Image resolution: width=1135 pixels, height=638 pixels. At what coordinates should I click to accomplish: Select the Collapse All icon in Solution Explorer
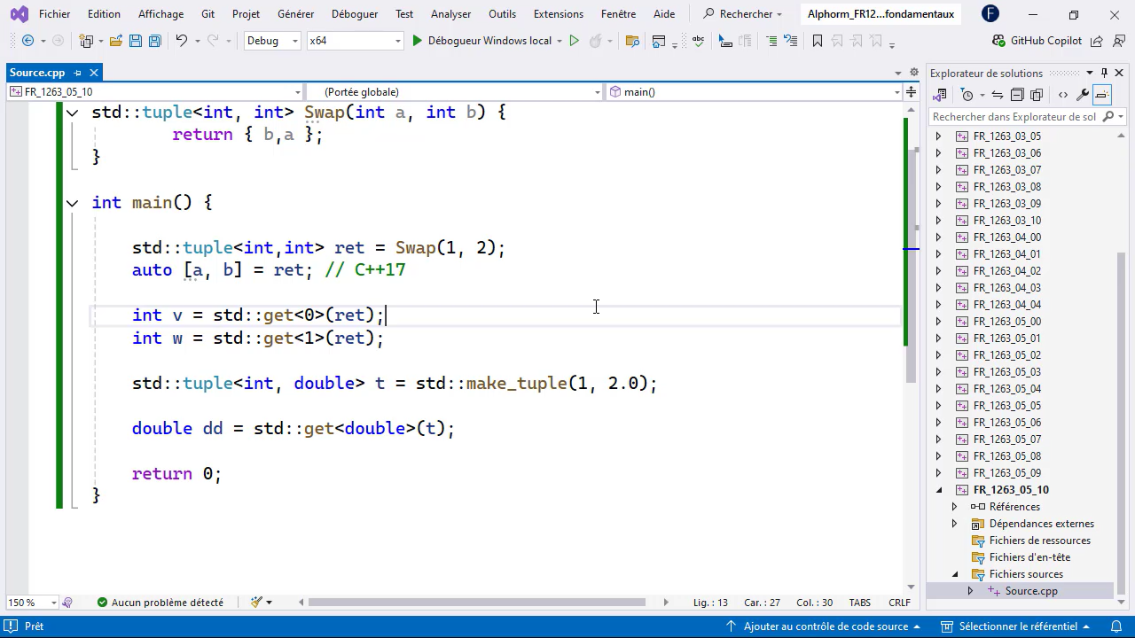1018,95
